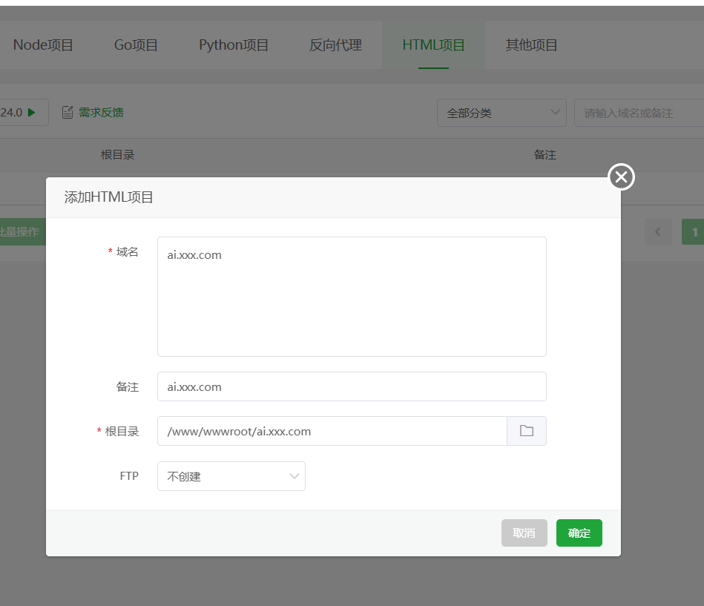Click the green 确定 confirm button
The height and width of the screenshot is (606, 704).
tap(579, 533)
